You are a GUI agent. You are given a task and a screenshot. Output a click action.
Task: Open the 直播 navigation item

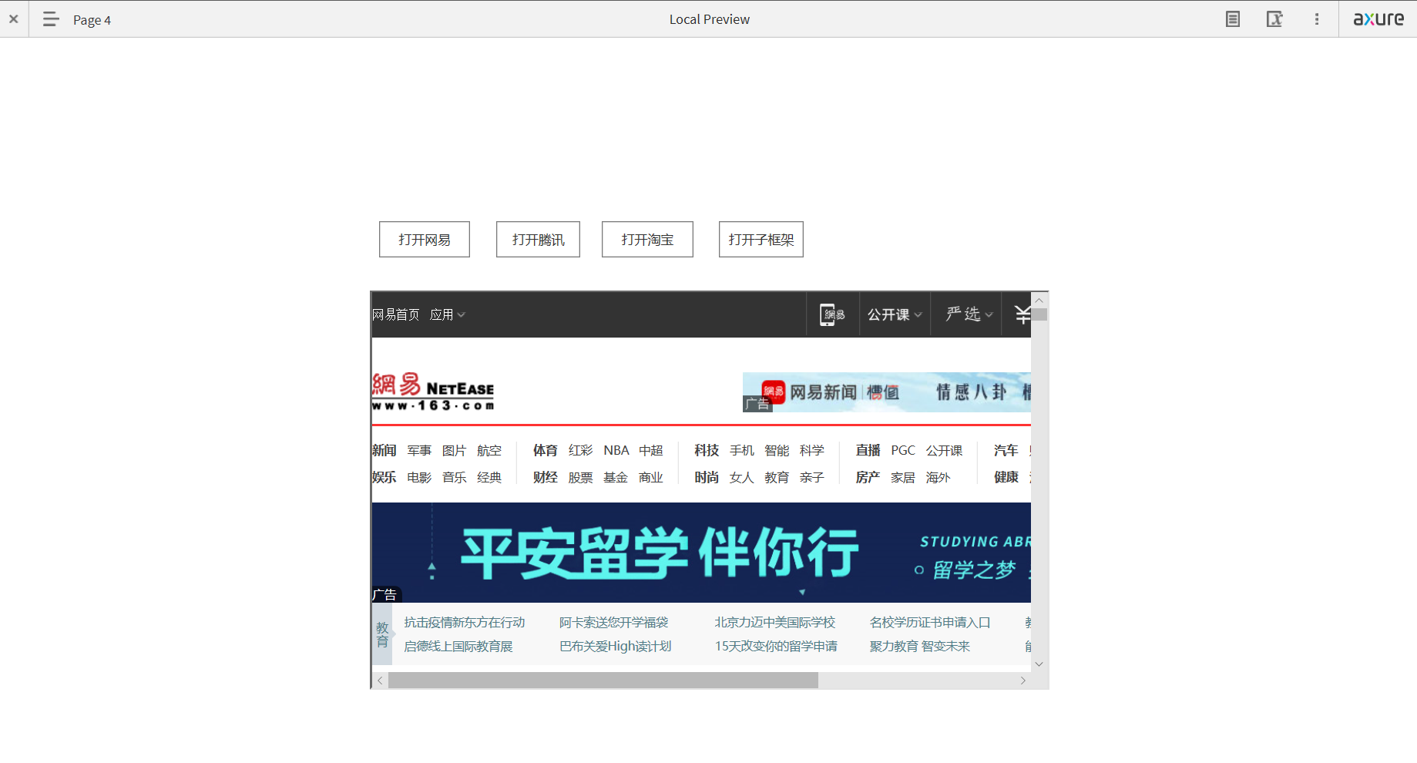(x=868, y=450)
